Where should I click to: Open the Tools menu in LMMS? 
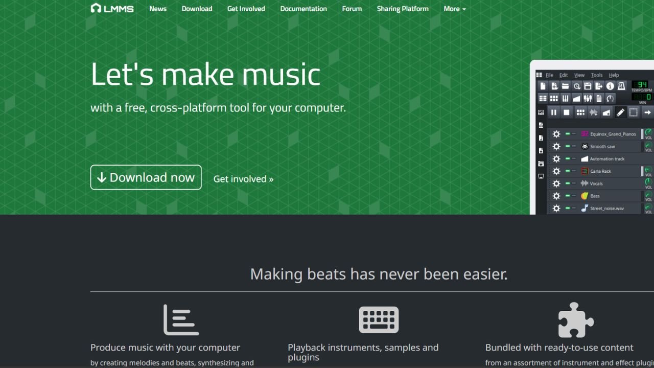pyautogui.click(x=597, y=75)
